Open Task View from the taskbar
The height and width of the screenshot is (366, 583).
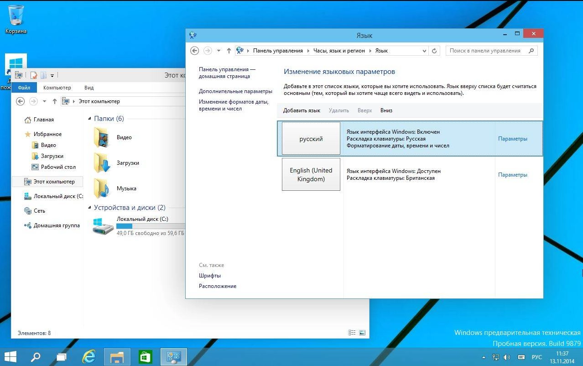(62, 357)
